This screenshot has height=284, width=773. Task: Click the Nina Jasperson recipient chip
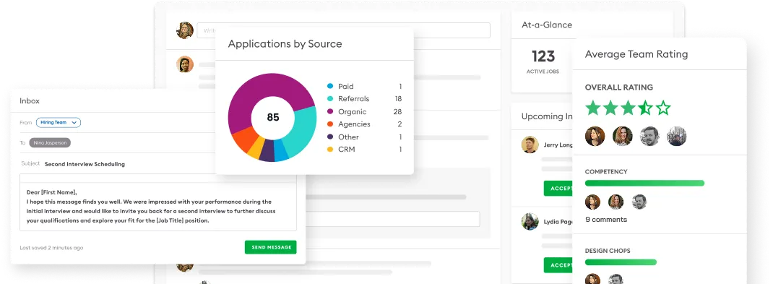[50, 142]
